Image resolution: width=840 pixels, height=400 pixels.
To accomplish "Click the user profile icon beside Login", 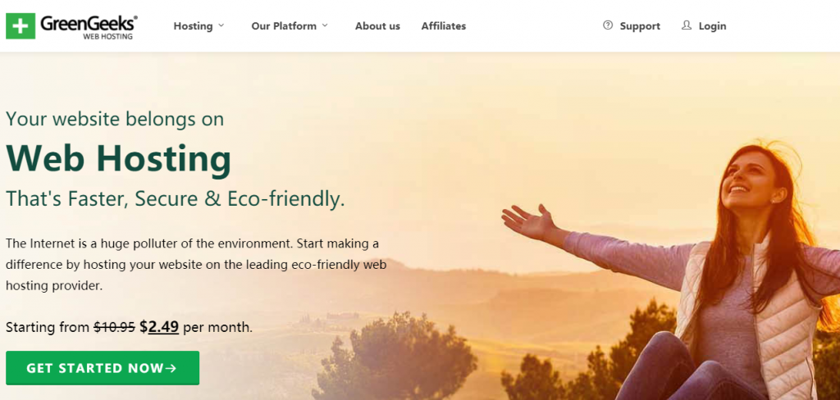I will tap(687, 25).
